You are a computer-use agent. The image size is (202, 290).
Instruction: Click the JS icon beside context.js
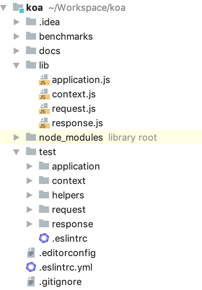(x=44, y=94)
